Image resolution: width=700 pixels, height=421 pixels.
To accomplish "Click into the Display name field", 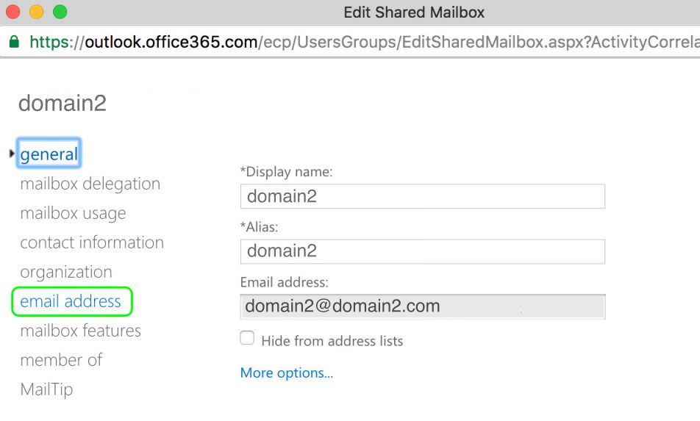I will coord(423,196).
